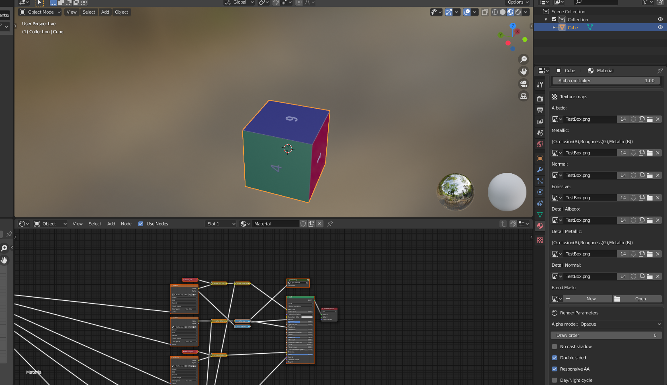Open the Render properties tab icon
The width and height of the screenshot is (667, 385).
[540, 99]
